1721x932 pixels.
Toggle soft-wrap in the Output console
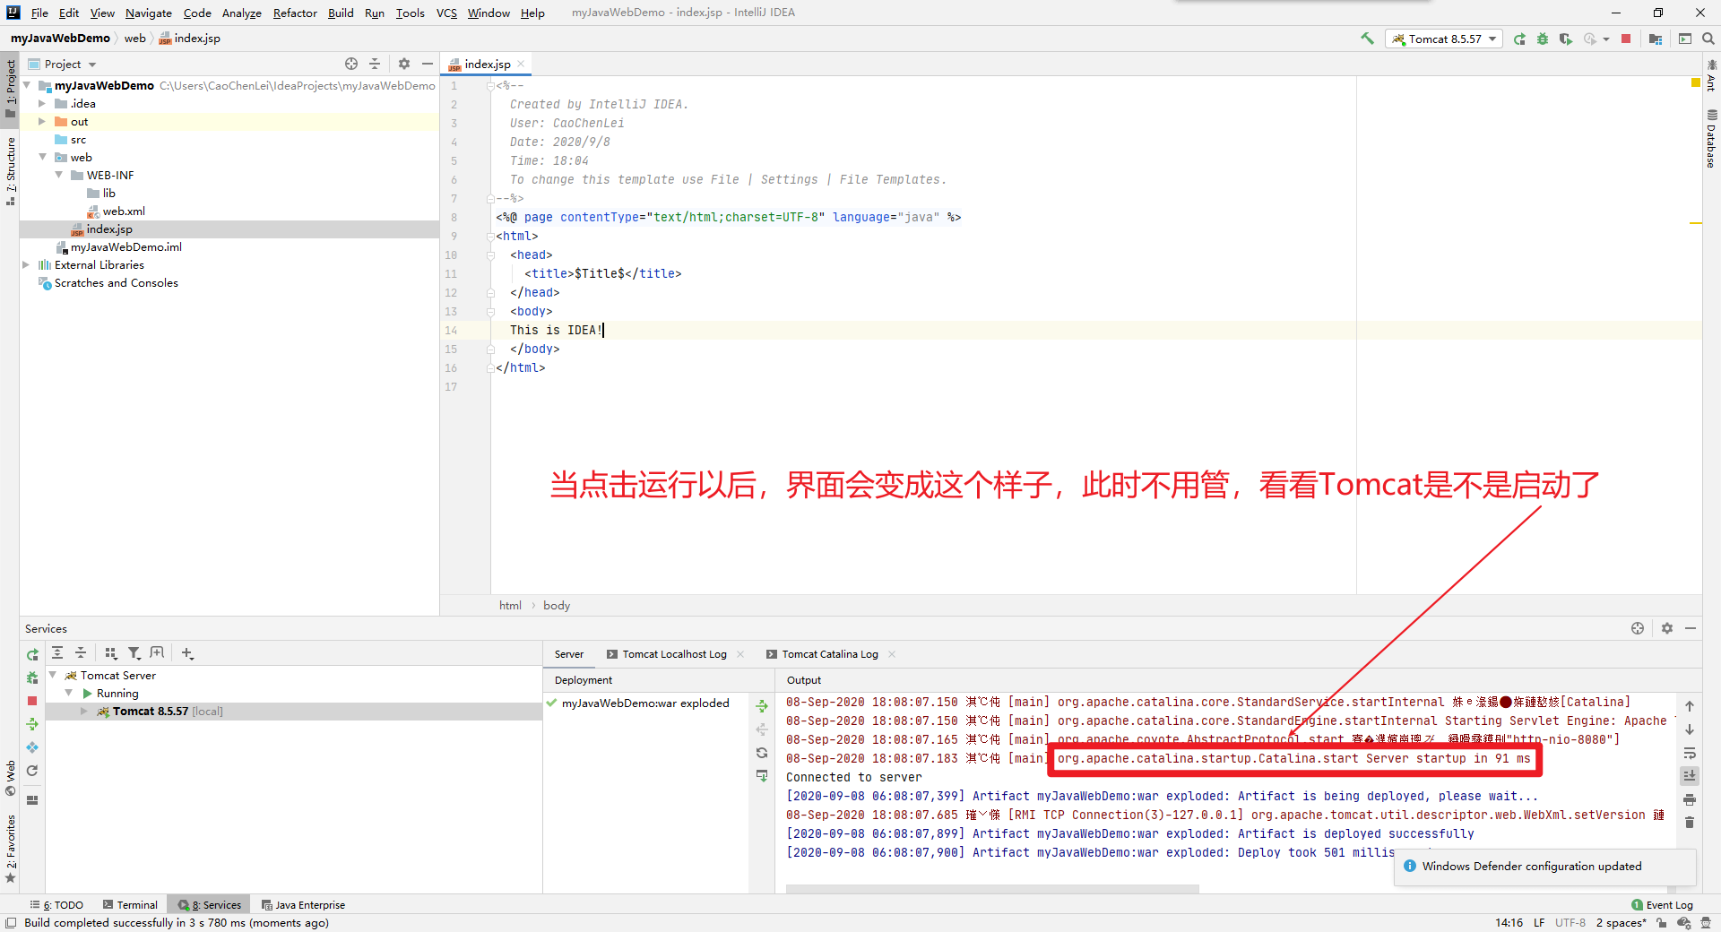[x=1690, y=753]
